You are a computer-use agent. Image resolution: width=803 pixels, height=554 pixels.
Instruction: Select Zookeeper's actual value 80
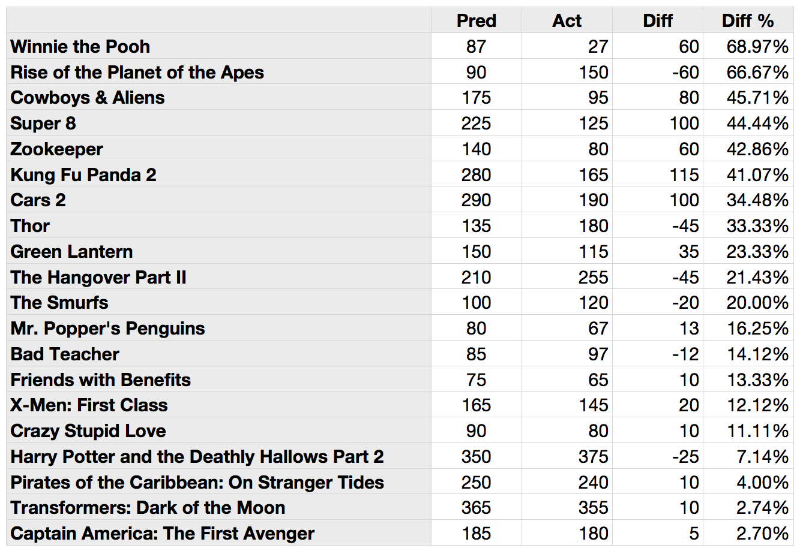567,149
